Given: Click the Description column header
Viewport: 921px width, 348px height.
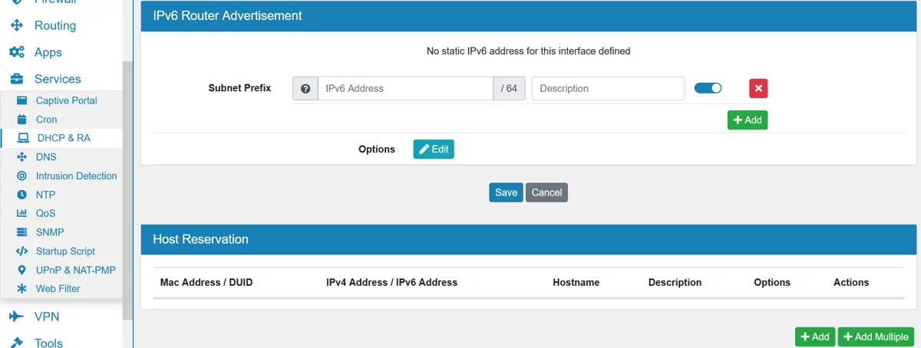Looking at the screenshot, I should tap(675, 282).
